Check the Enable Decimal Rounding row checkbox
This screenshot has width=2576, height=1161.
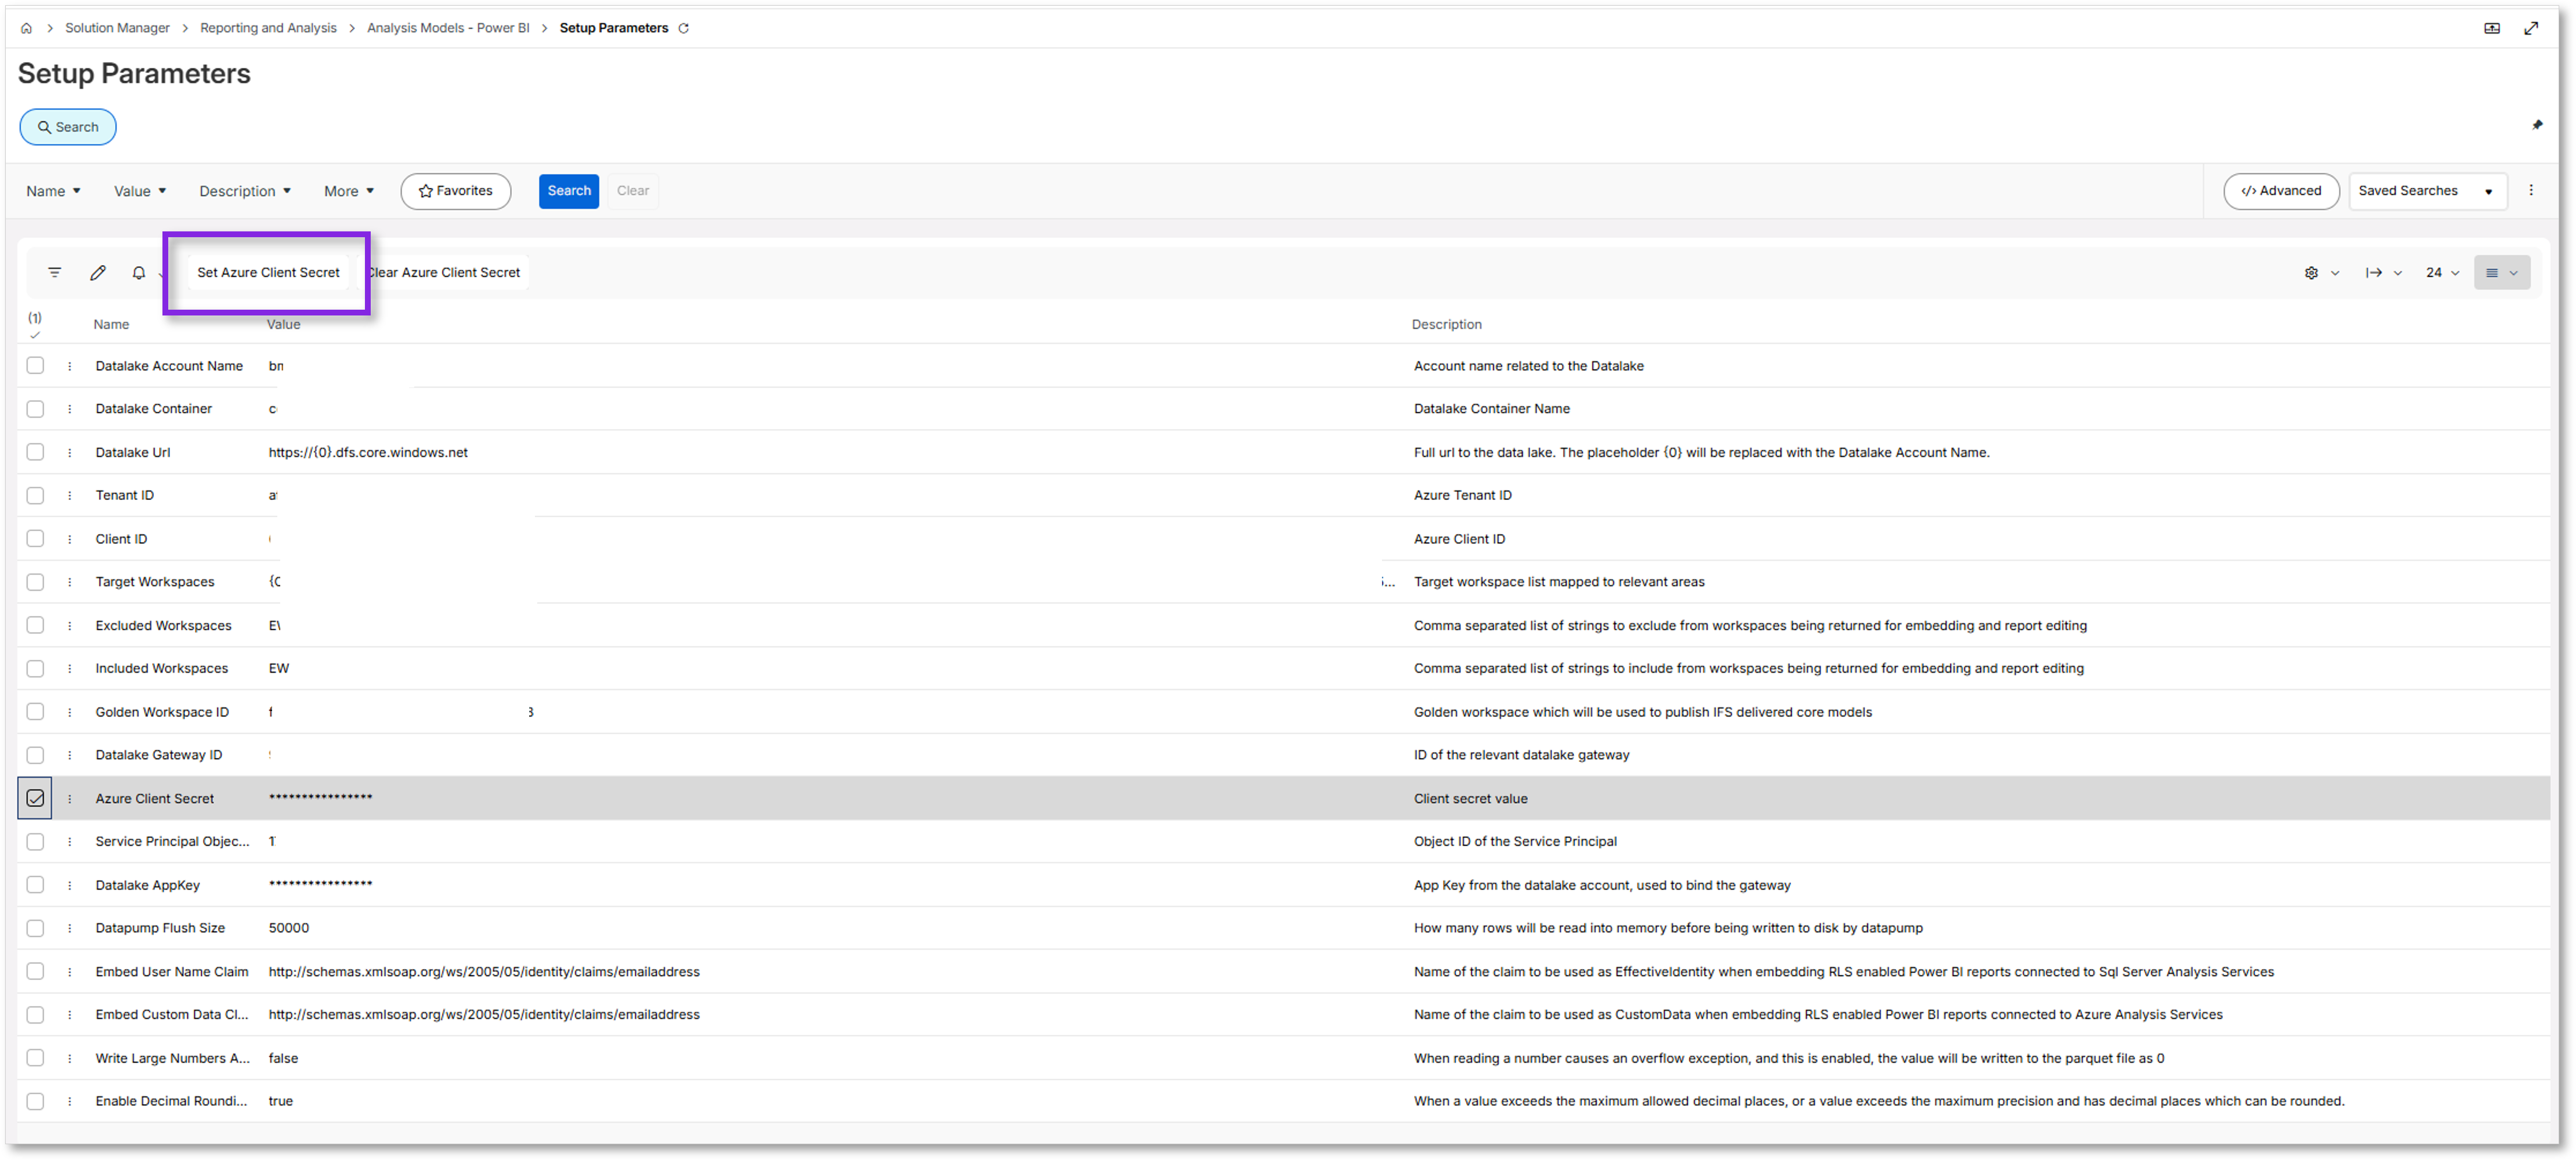point(35,1101)
